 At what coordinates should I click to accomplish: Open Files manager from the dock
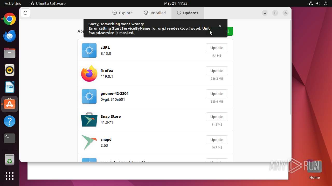pos(10,53)
